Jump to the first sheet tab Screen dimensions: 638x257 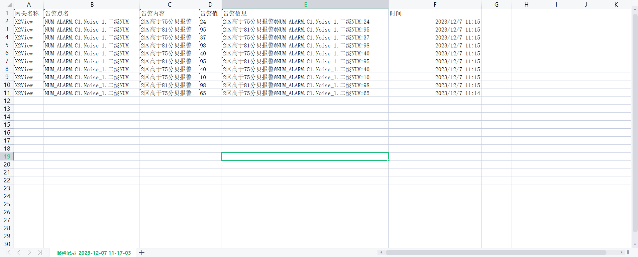point(9,252)
